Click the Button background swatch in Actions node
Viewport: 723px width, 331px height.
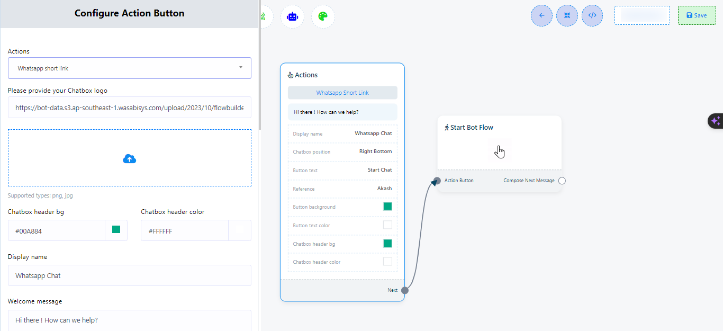point(387,207)
